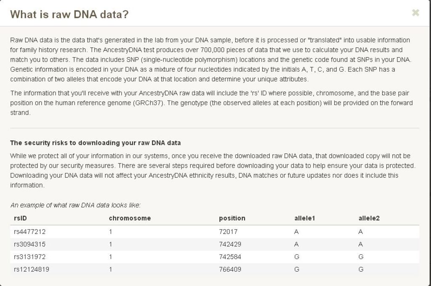Click the 'What is raw DNA data?' heading
This screenshot has height=286, width=431.
click(x=69, y=14)
